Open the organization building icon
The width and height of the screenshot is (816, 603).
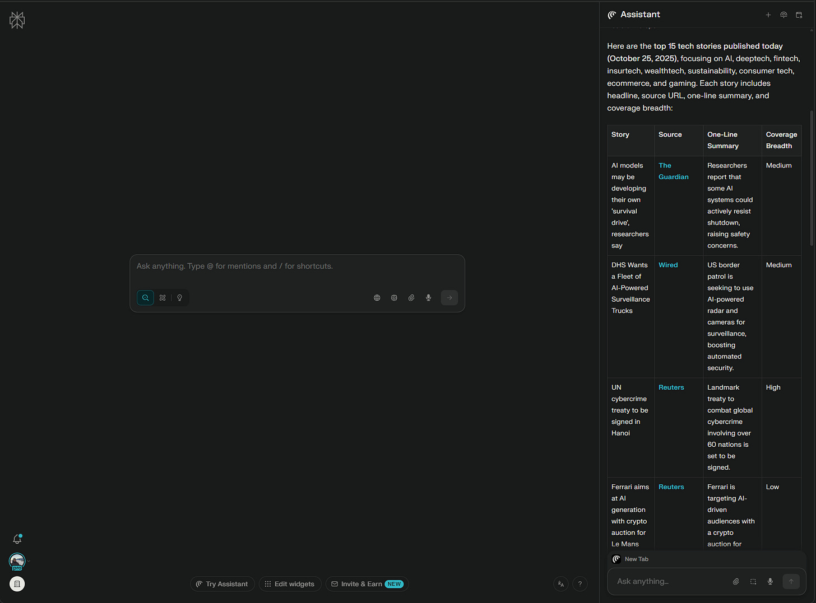pos(17,584)
